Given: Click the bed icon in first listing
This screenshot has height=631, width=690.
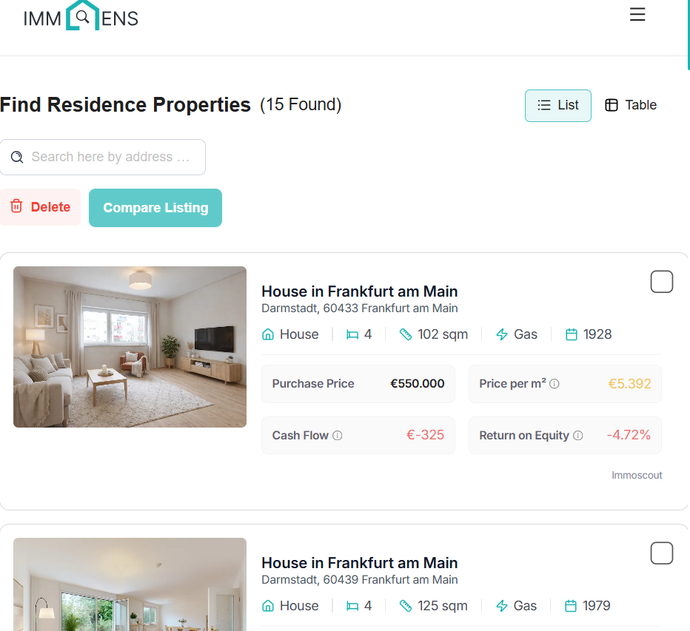Looking at the screenshot, I should (x=352, y=334).
